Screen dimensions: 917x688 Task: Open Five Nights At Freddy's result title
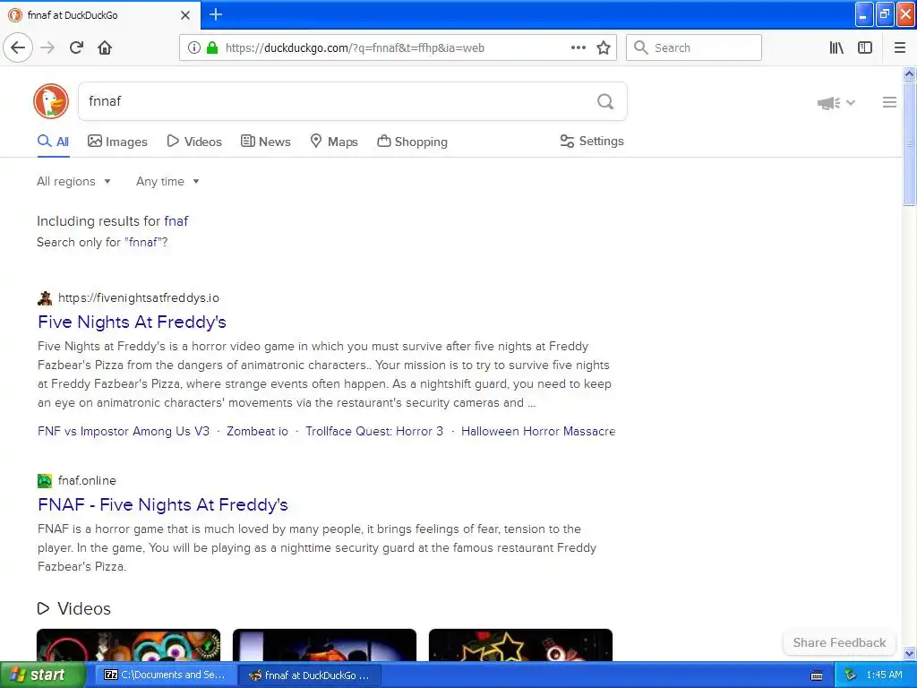(x=132, y=322)
